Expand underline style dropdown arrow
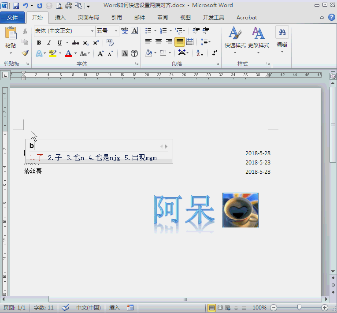Screen dimensions: 337x313 tap(67, 43)
